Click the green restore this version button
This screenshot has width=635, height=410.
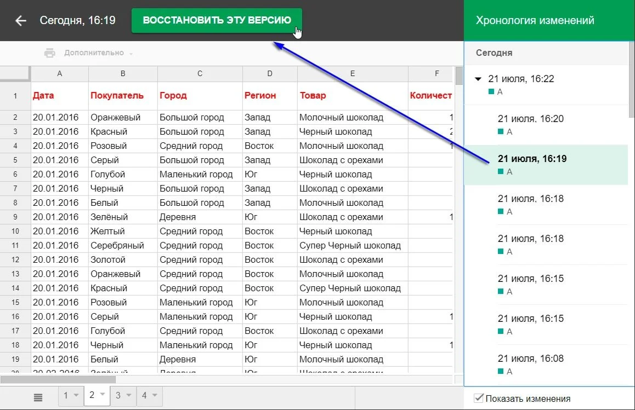point(216,20)
